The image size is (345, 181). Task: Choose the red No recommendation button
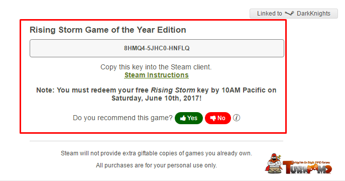point(218,118)
